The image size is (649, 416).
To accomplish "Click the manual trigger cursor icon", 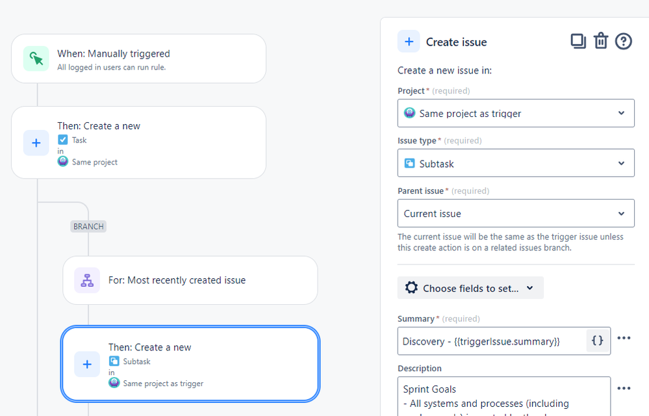I will tap(36, 58).
